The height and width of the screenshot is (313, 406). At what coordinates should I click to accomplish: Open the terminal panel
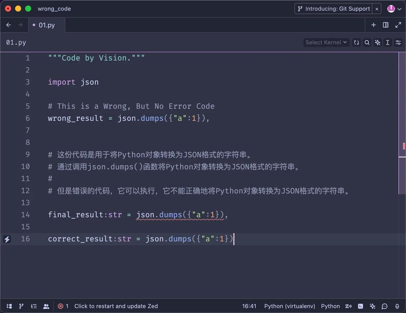click(x=360, y=306)
